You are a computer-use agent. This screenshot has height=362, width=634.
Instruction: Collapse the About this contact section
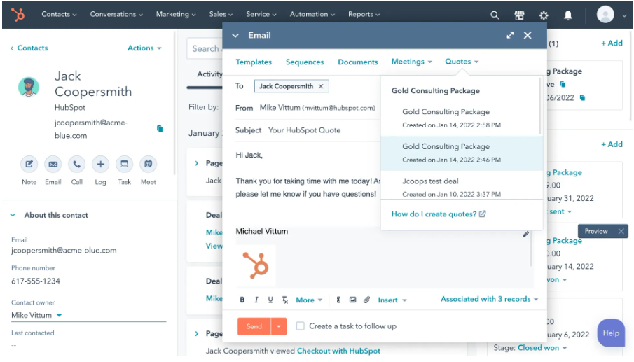pos(13,216)
